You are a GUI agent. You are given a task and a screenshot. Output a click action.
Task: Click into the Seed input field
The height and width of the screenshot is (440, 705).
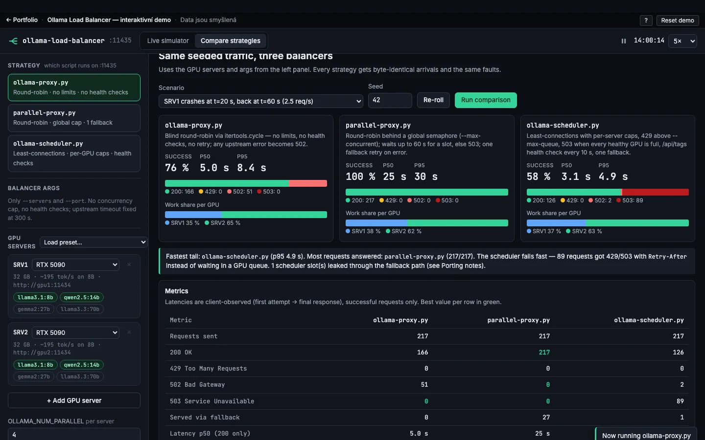390,100
